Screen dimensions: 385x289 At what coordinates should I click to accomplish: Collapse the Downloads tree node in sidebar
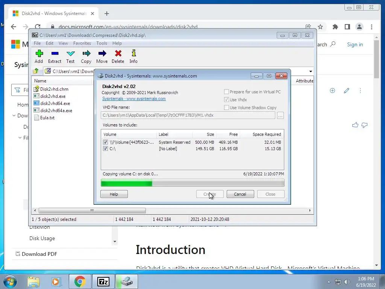click(x=14, y=116)
